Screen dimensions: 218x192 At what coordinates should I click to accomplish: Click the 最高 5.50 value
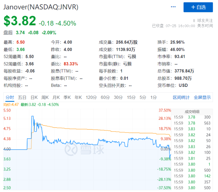[20, 42]
